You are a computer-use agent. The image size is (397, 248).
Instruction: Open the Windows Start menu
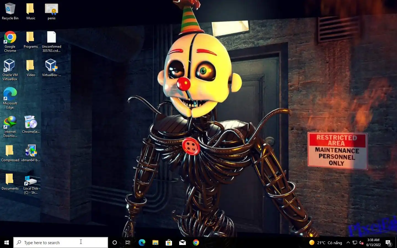pos(7,242)
